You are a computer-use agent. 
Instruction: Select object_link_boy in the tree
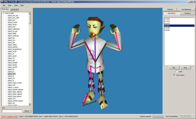coord(13,16)
